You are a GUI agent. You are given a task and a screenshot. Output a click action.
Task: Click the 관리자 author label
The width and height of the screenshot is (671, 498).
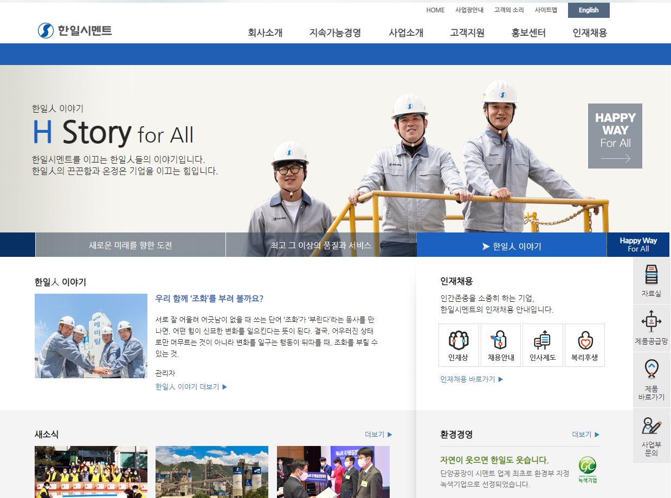(165, 373)
